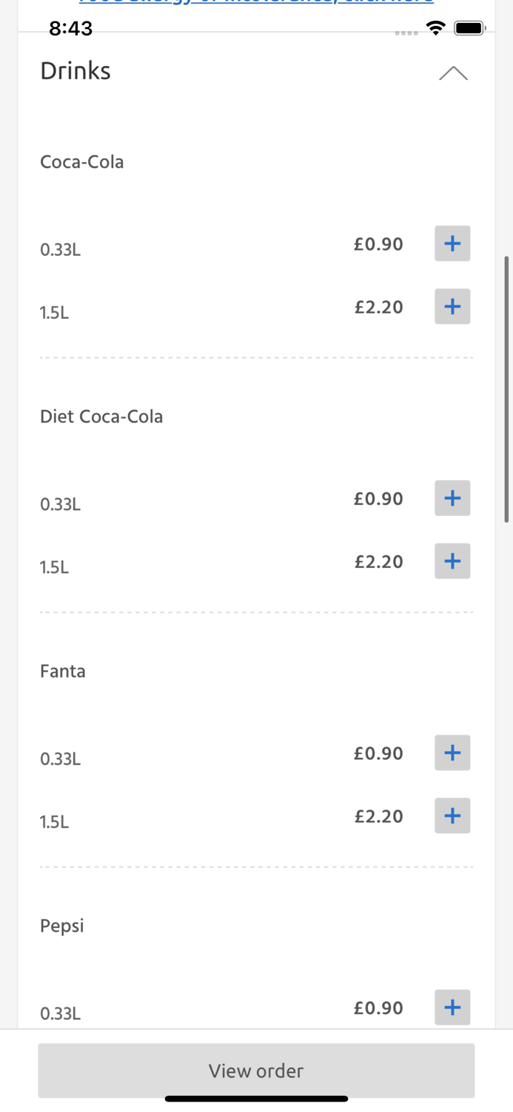Add Fanta 1.5L to order

[452, 816]
